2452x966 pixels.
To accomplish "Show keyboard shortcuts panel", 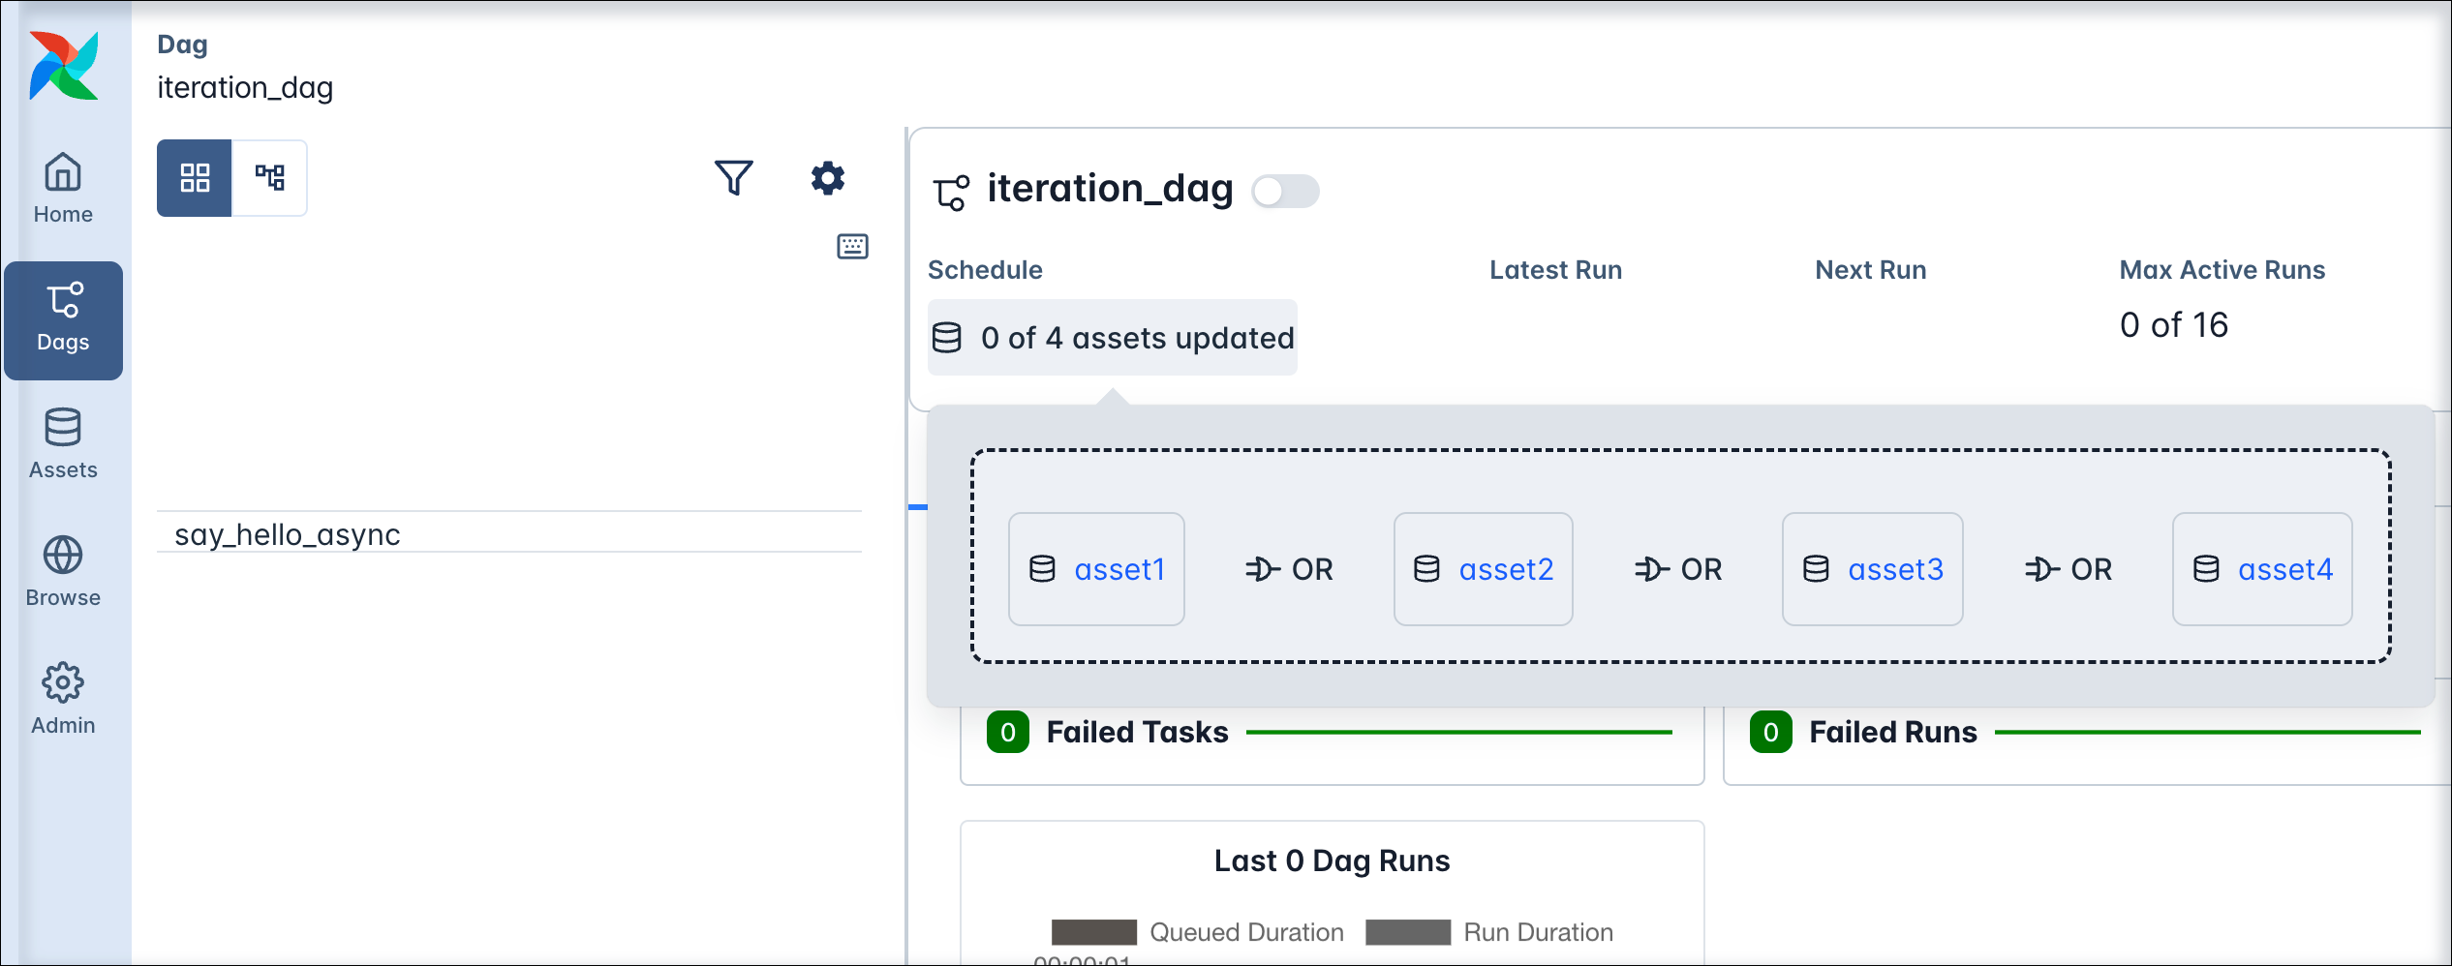I will click(x=850, y=246).
